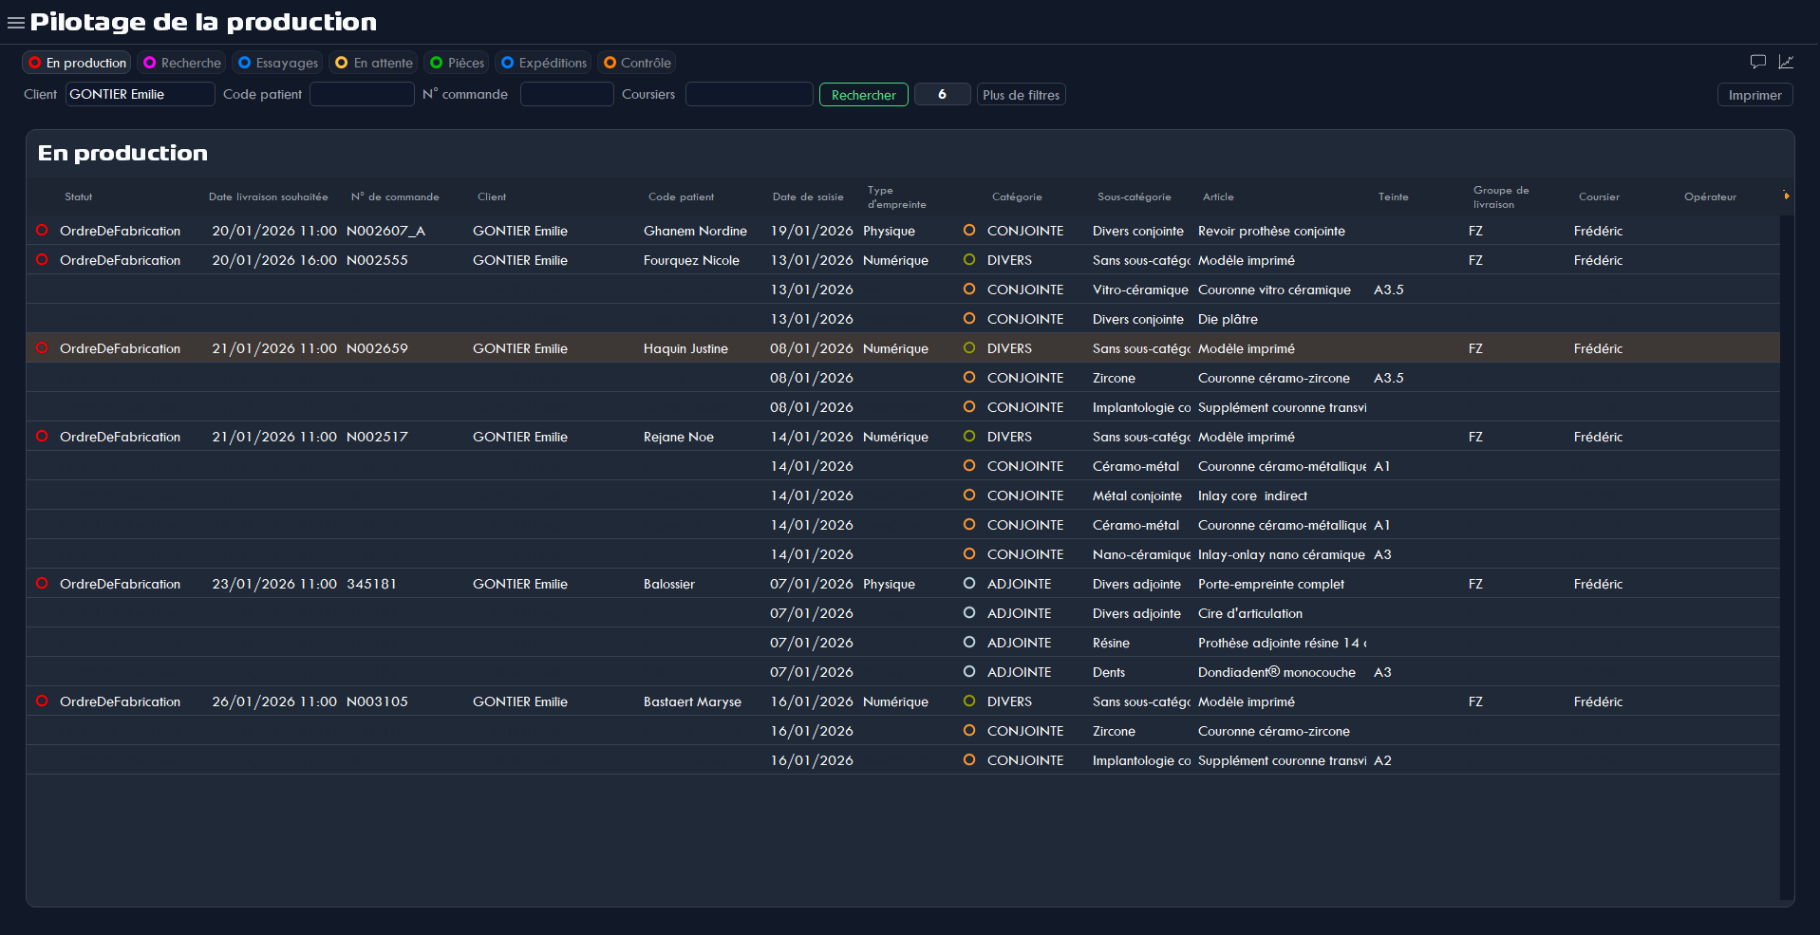Focus the Code patient input field
1820x935 pixels.
pos(362,94)
